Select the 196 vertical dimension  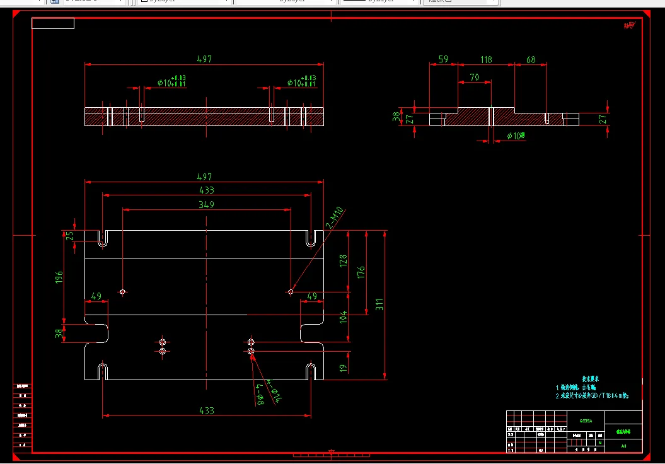click(x=59, y=277)
